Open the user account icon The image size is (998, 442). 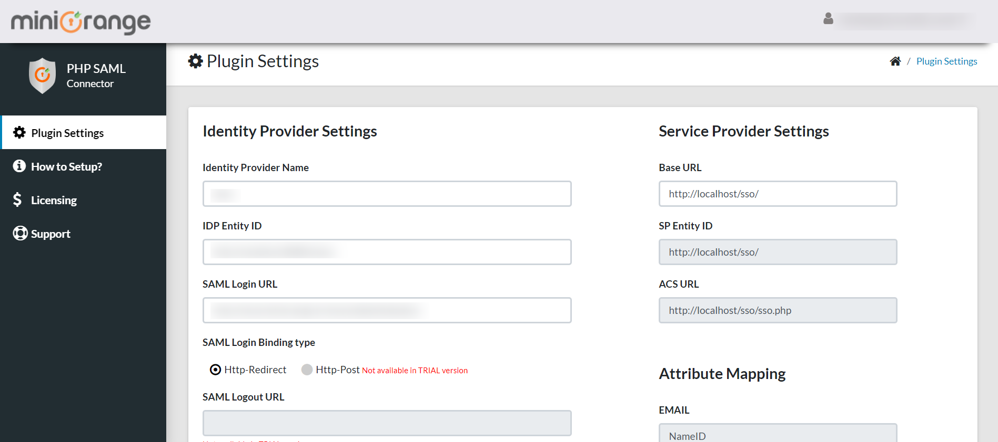pyautogui.click(x=828, y=19)
